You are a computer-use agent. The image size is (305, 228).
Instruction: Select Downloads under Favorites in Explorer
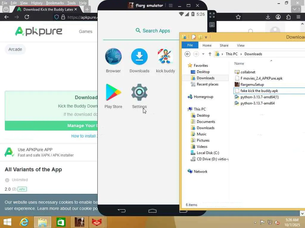pyautogui.click(x=205, y=78)
